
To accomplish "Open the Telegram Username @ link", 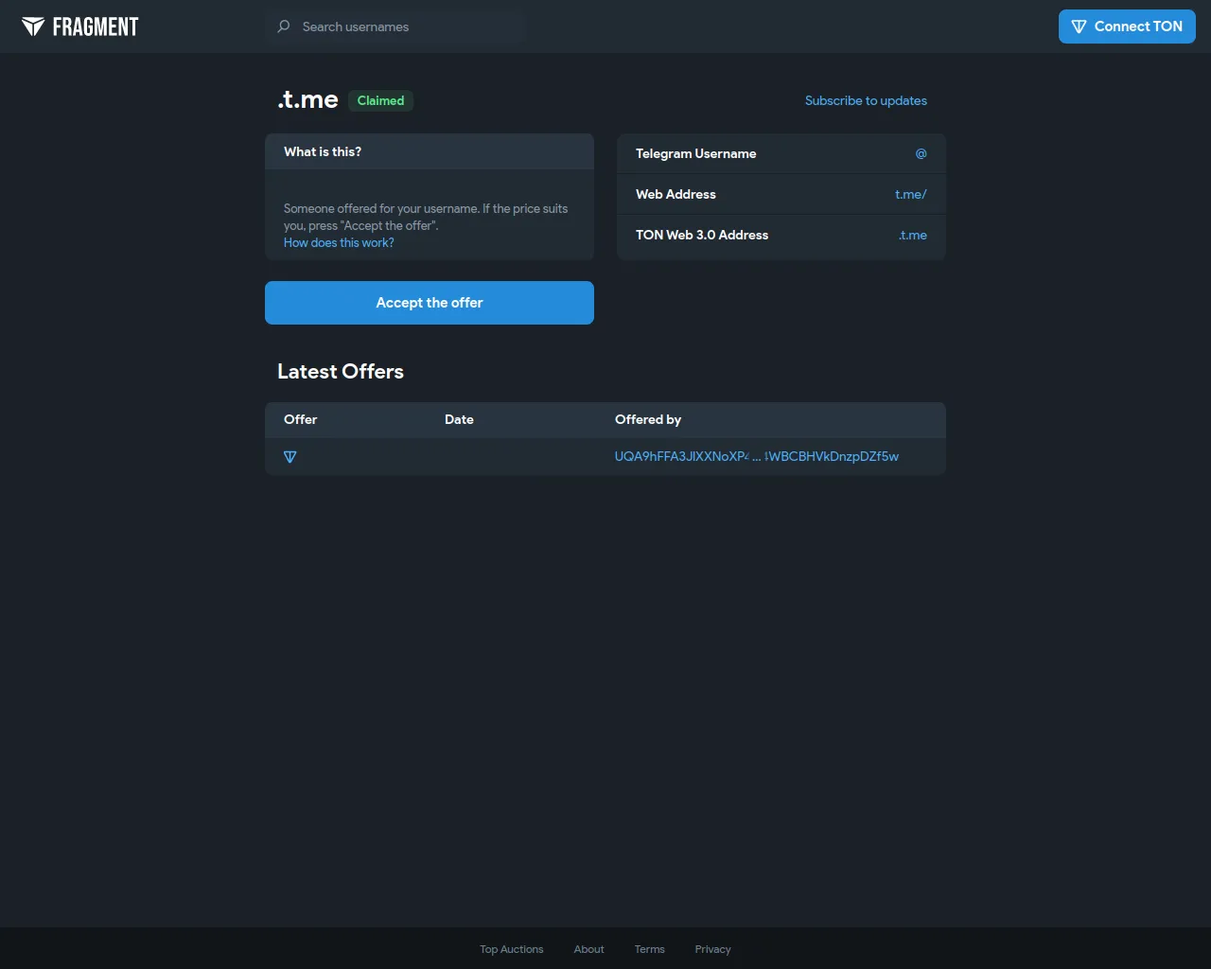I will pyautogui.click(x=921, y=153).
